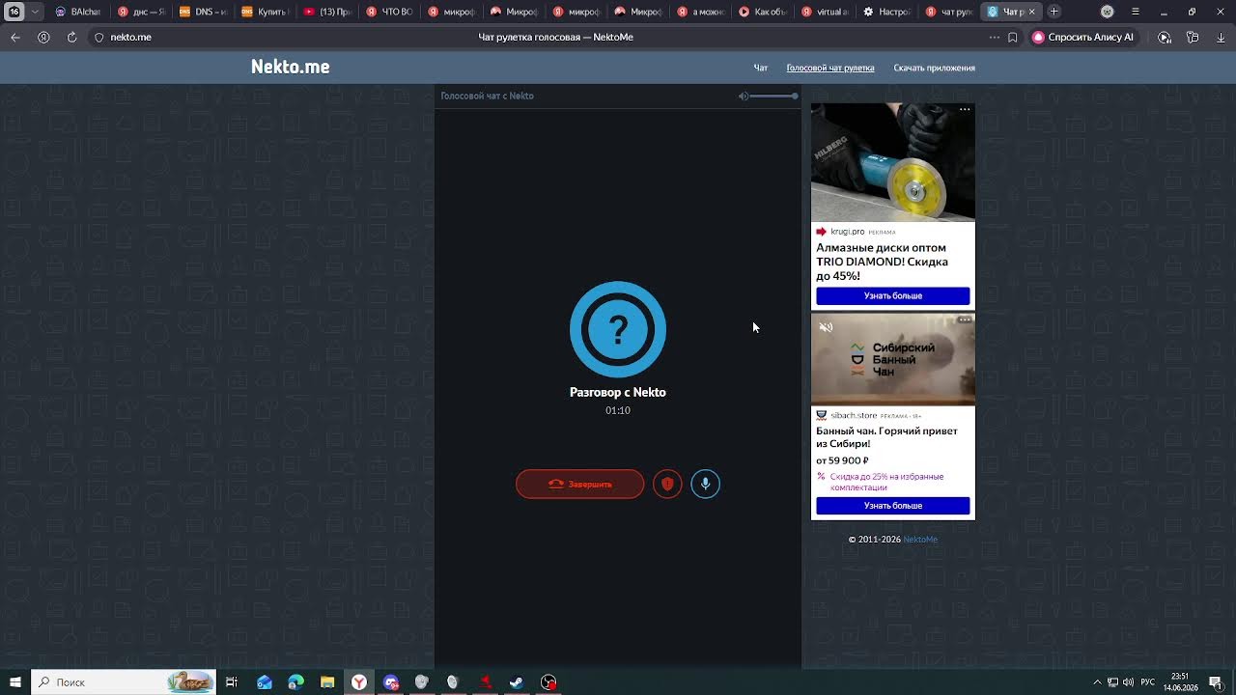End the call with Завершить button
The height and width of the screenshot is (695, 1236).
[x=579, y=484]
